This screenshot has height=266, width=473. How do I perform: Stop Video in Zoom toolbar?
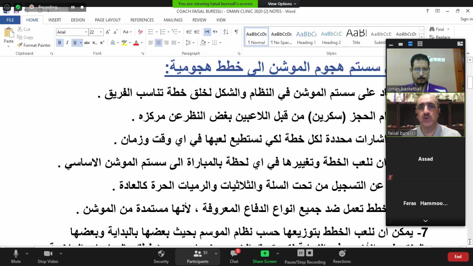tap(48, 256)
